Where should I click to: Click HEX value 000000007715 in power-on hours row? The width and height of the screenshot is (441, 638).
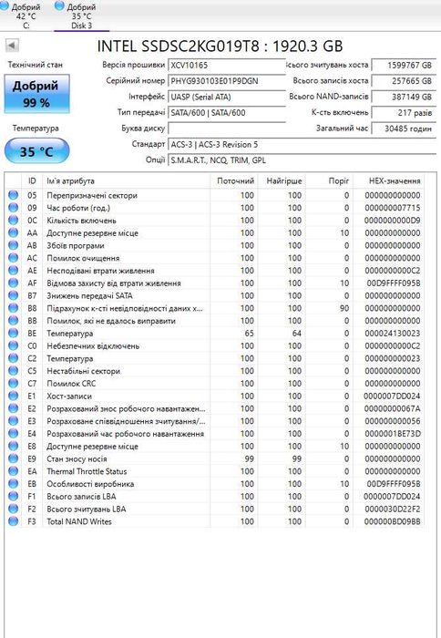[x=392, y=208]
